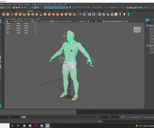Select the Wax sculpt tool
The image size is (154, 128).
point(45,14)
